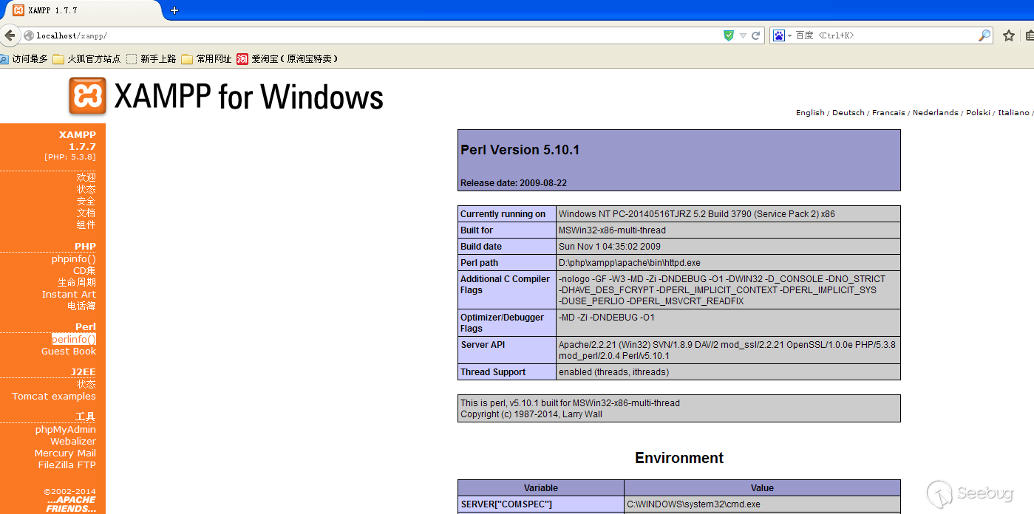Click the XAMPP orange logo in header
This screenshot has width=1034, height=514.
click(x=87, y=96)
